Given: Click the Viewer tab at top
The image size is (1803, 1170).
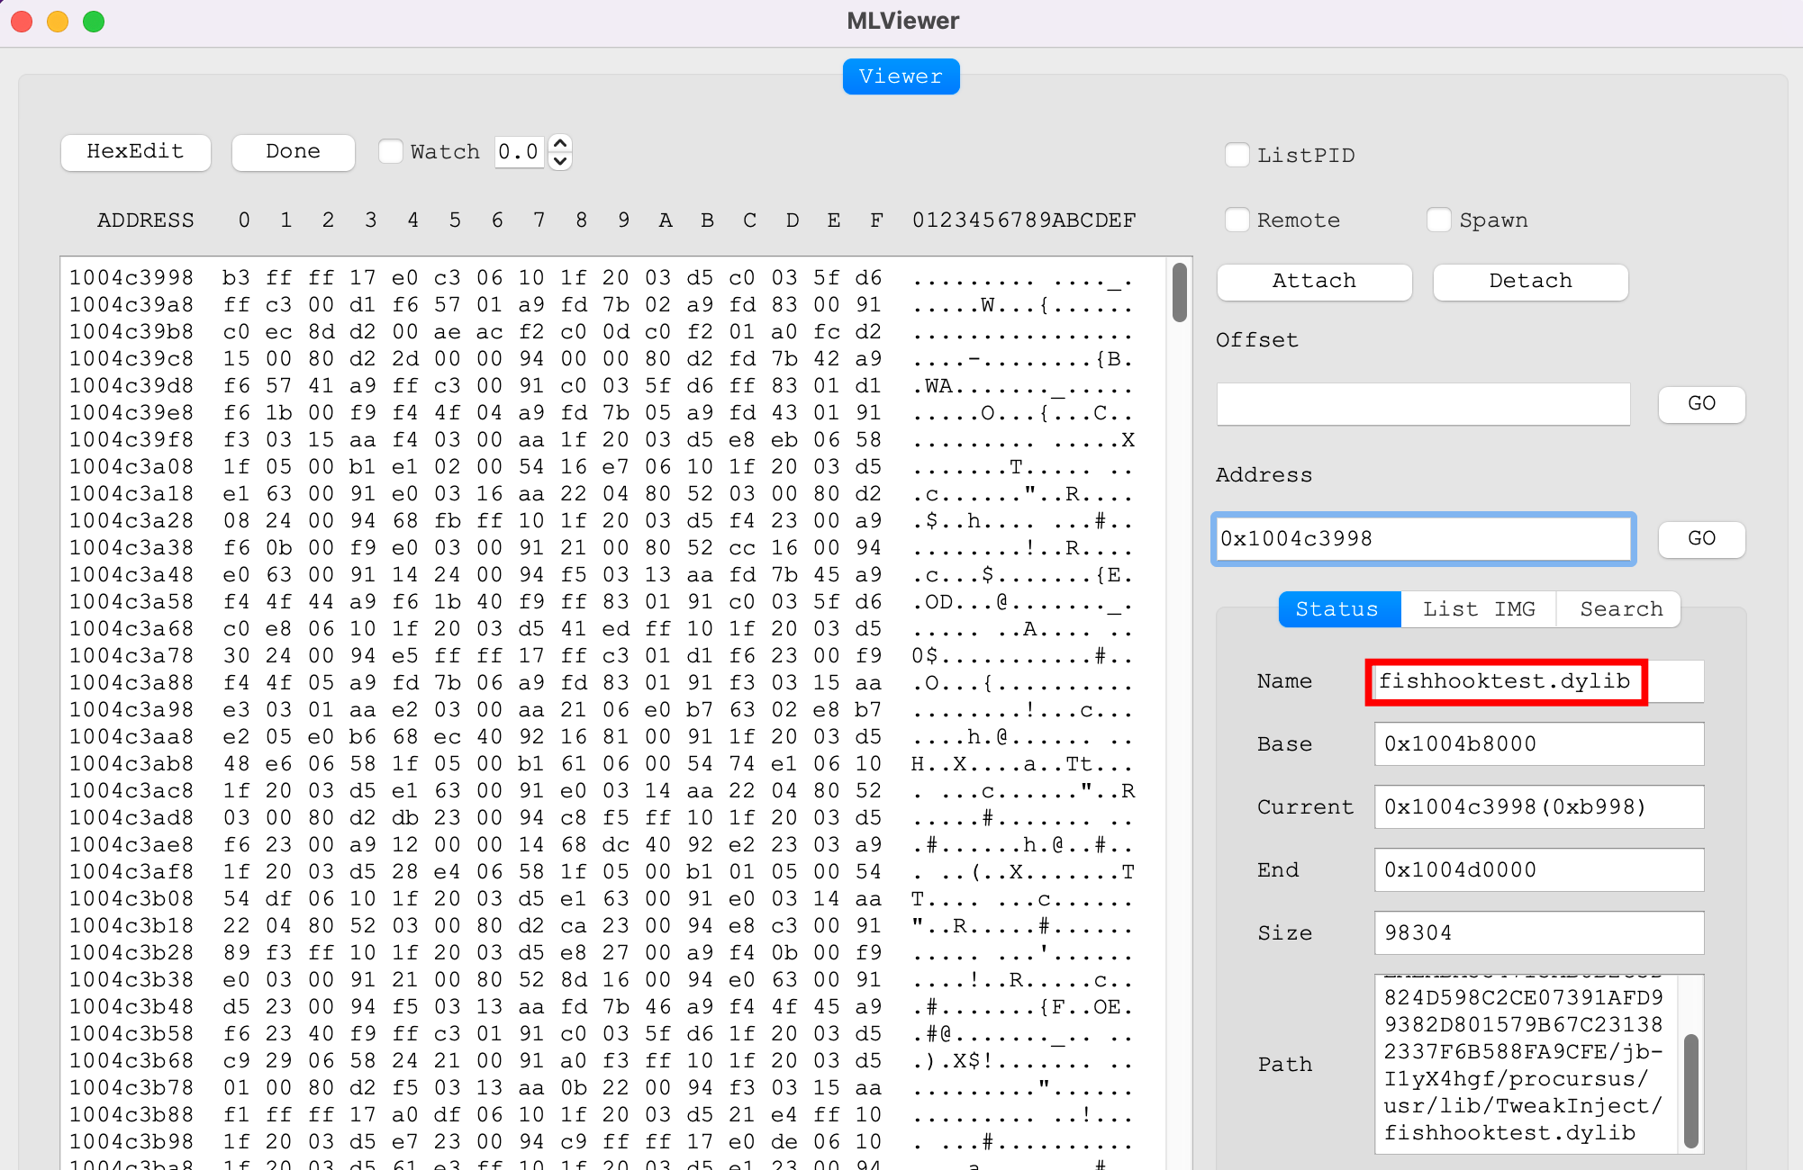Looking at the screenshot, I should [x=901, y=76].
